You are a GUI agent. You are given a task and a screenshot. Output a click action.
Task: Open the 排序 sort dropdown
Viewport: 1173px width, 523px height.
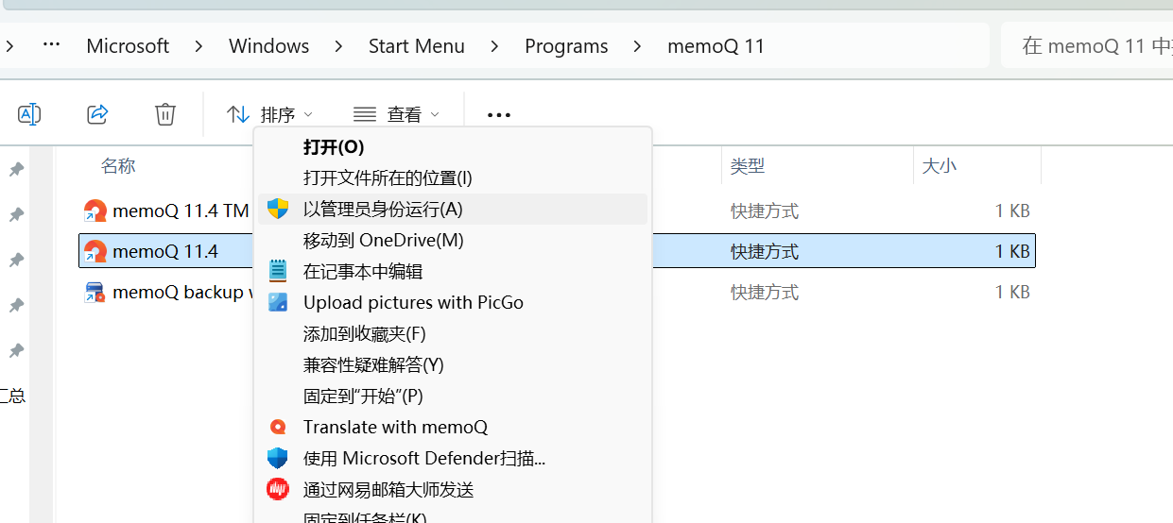coord(269,114)
